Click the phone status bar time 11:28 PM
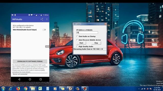The height and width of the screenshot is (91, 163). pyautogui.click(x=46, y=15)
